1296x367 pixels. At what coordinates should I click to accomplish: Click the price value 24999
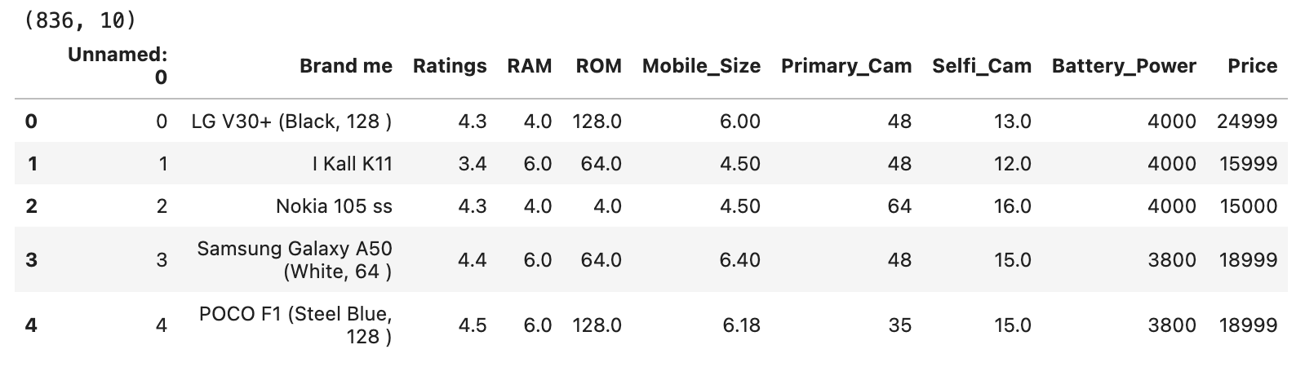[1247, 122]
